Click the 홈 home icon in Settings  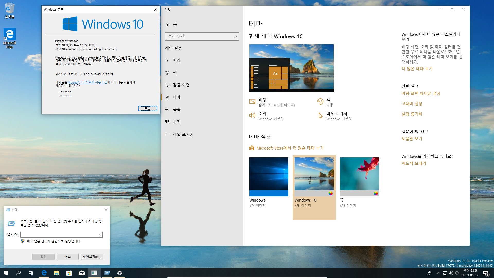pos(167,24)
